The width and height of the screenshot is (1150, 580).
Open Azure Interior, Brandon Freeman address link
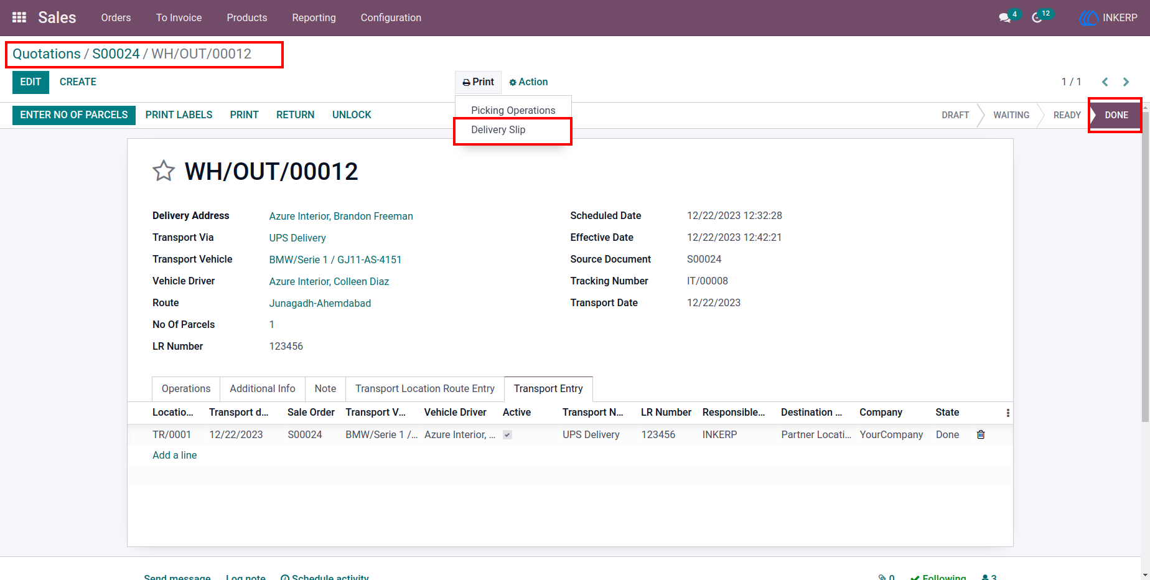(x=341, y=216)
